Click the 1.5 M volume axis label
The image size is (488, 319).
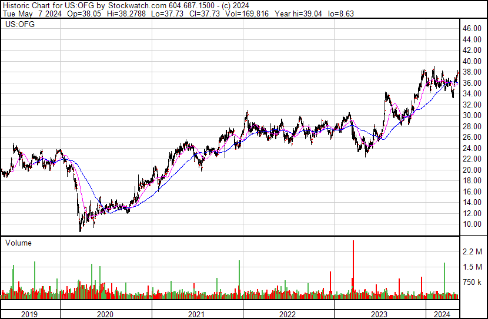(473, 267)
